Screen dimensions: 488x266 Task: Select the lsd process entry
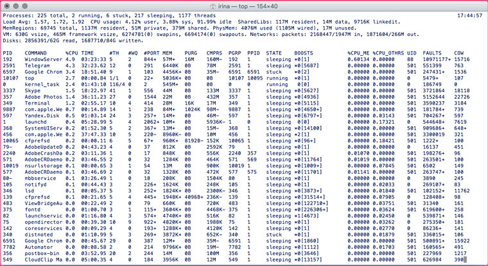(x=30, y=191)
